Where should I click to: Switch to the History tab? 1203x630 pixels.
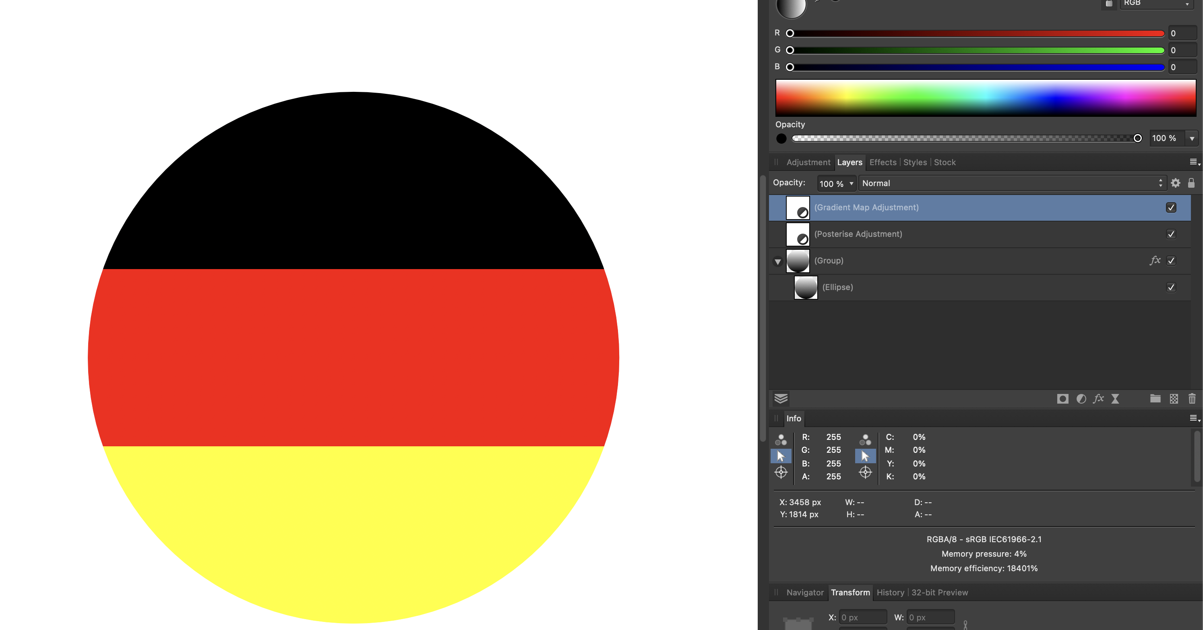[x=890, y=592]
